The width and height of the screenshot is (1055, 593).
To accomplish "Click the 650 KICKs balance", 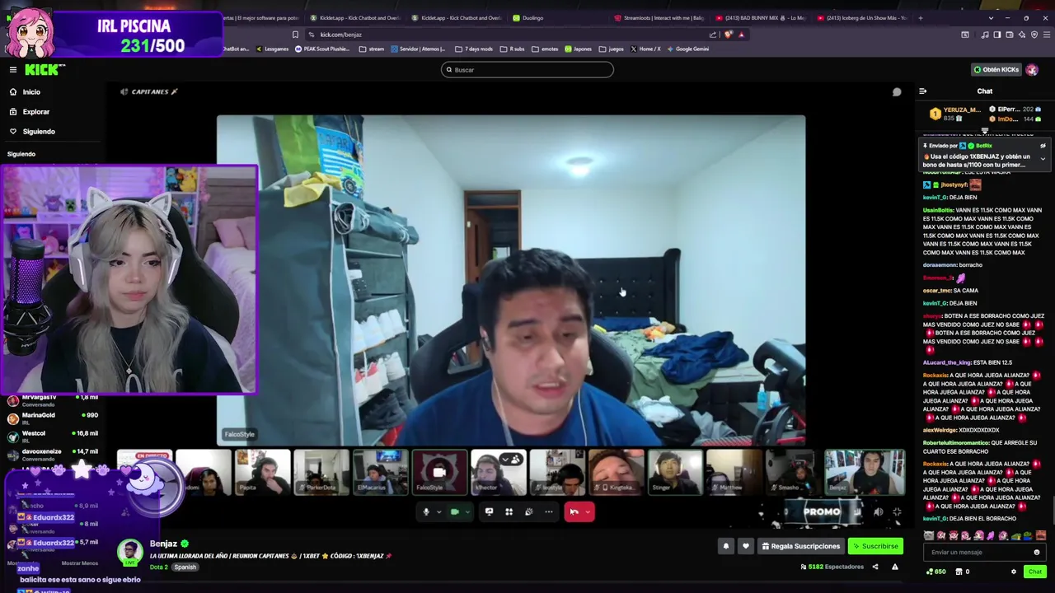I will pyautogui.click(x=935, y=572).
